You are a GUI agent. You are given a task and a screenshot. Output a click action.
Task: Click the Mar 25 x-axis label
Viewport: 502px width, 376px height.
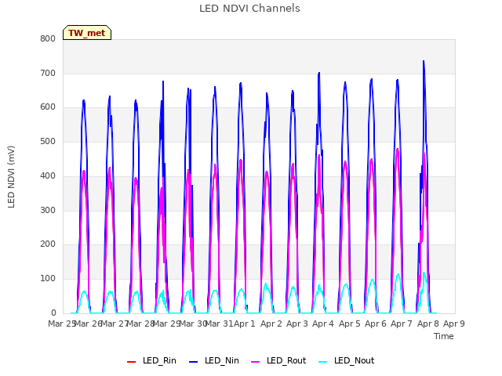click(61, 324)
